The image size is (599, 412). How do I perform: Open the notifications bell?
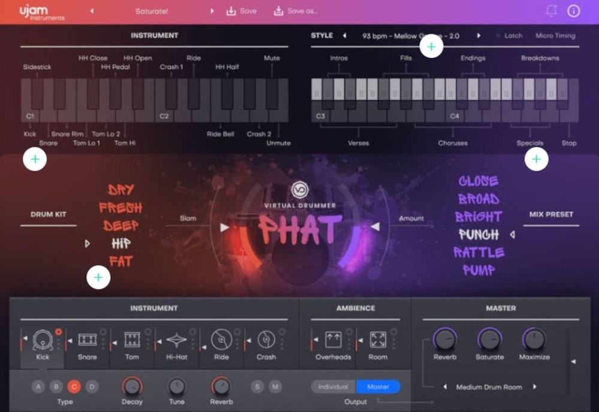[551, 11]
